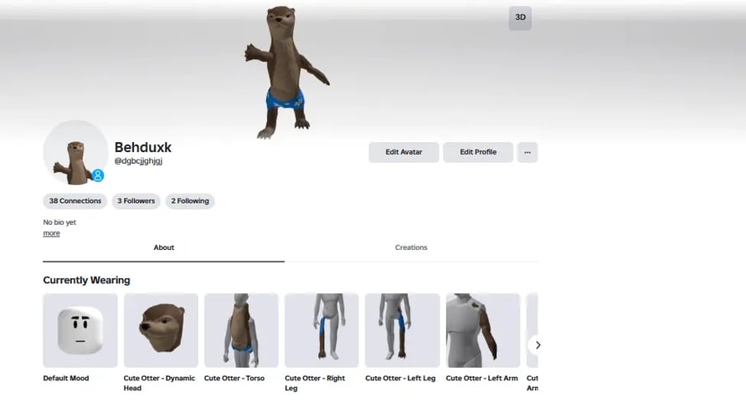Click the circular profile avatar picture
The width and height of the screenshot is (746, 402).
click(74, 153)
